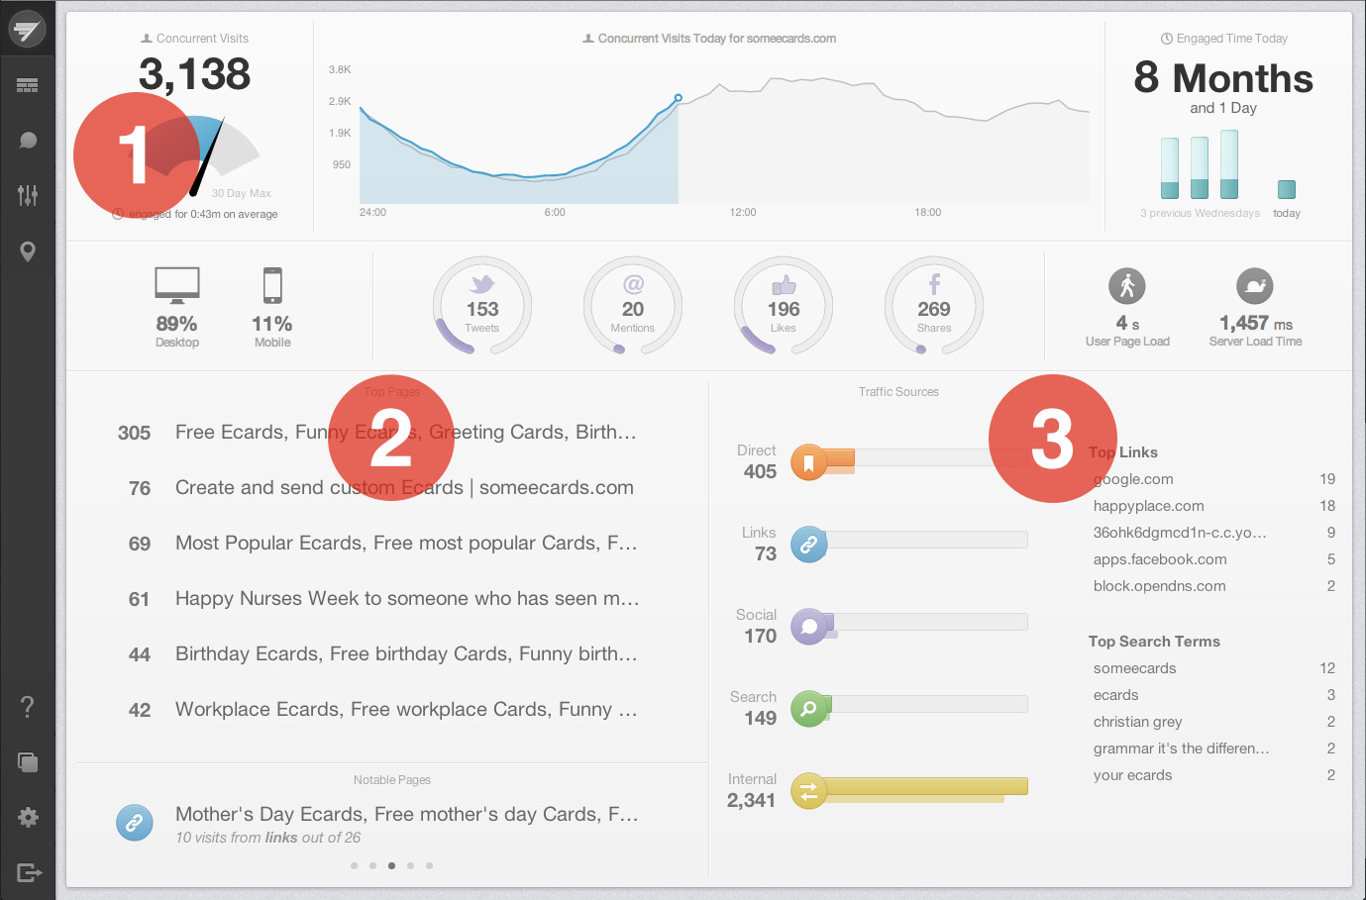Select the last Notable Pages pagination dot
Viewport: 1366px width, 900px height.
429,865
